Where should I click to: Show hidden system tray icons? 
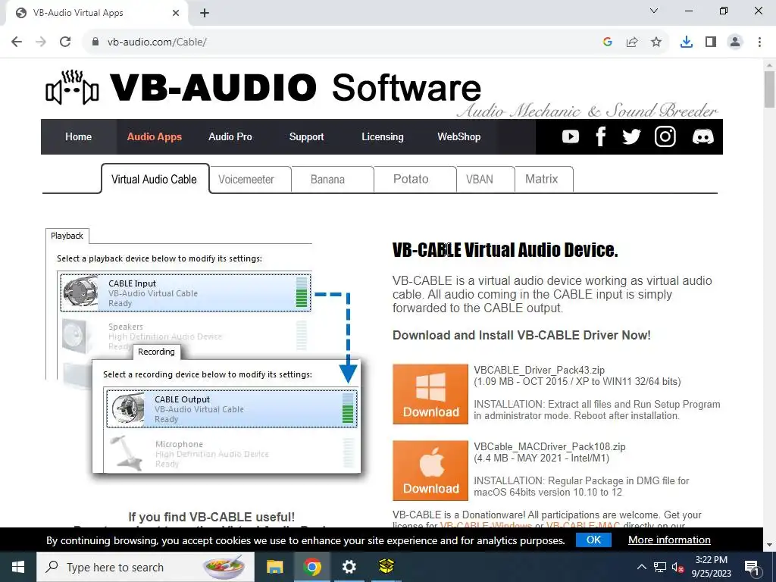(x=641, y=567)
